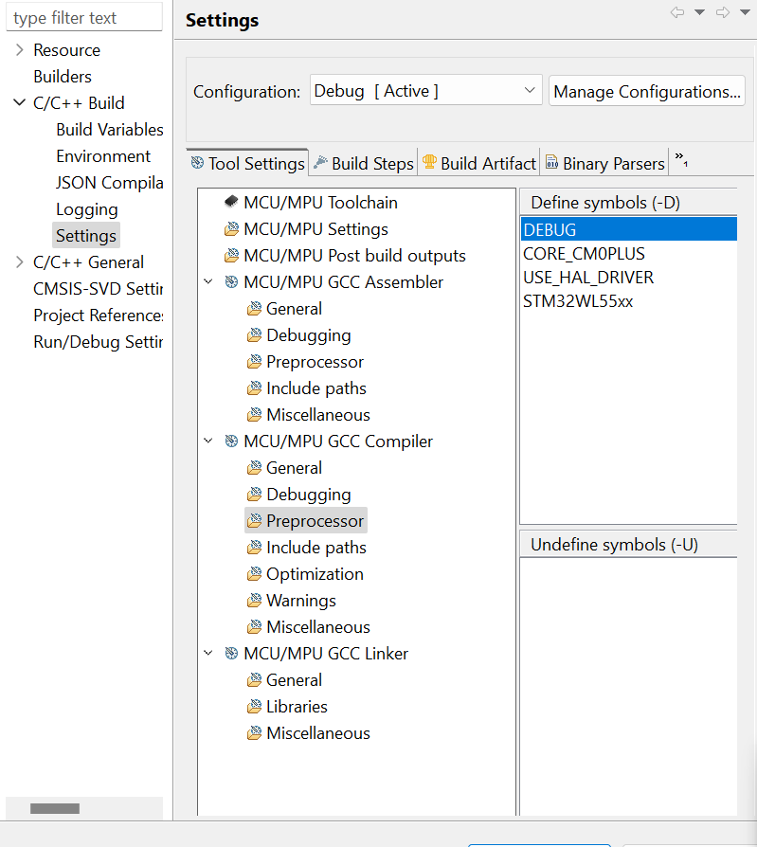Click the GCC Assembler tool icon
The width and height of the screenshot is (757, 847).
click(x=231, y=281)
